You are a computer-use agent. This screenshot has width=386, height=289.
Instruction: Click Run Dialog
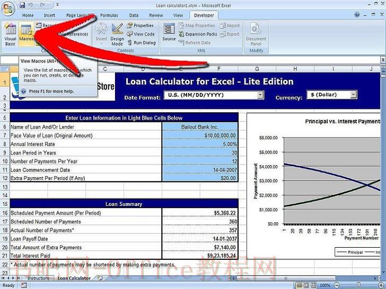142,42
